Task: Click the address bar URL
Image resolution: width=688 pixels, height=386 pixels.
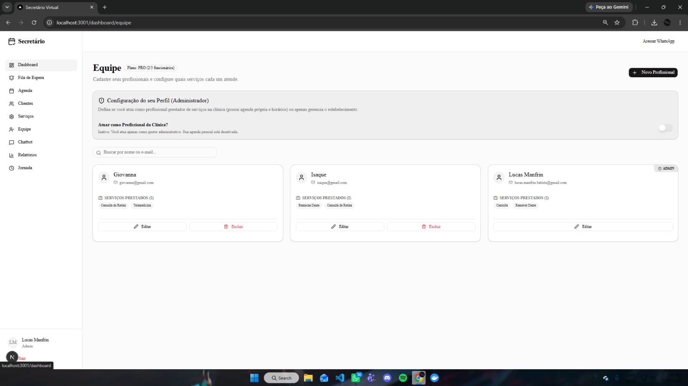Action: coord(94,23)
